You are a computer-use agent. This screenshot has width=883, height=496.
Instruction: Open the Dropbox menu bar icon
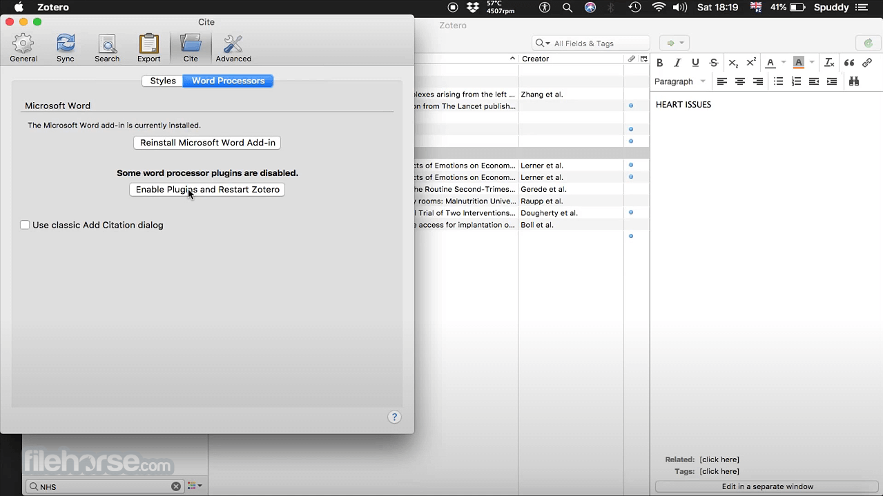(473, 8)
